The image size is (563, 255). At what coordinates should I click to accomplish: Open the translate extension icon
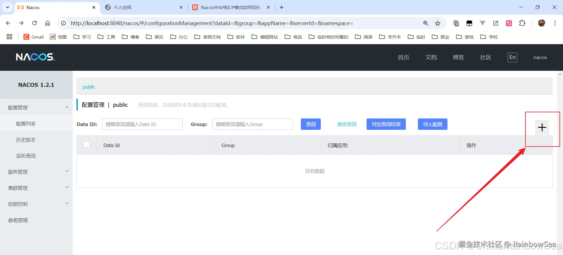(509, 23)
